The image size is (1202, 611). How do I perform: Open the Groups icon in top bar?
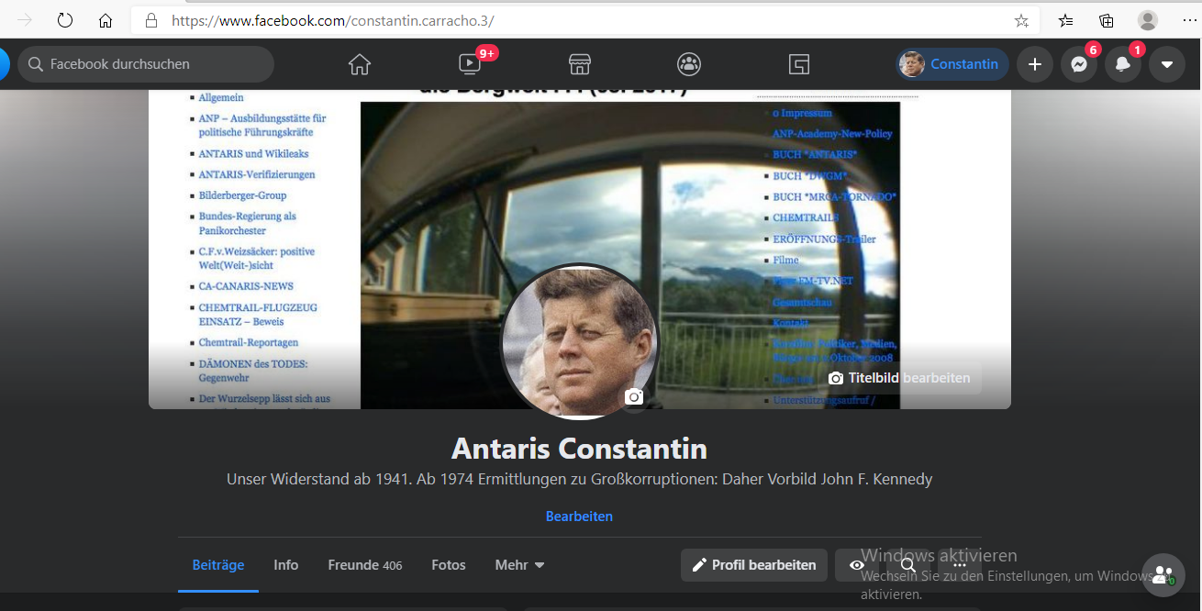tap(689, 64)
